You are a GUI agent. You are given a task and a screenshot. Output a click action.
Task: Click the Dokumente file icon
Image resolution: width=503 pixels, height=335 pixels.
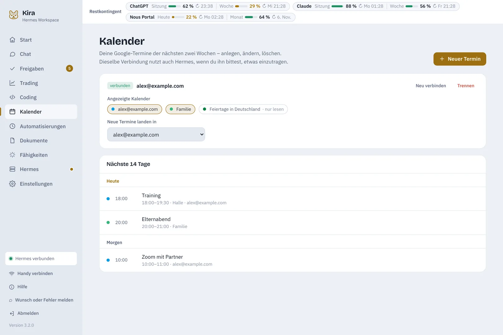point(12,141)
